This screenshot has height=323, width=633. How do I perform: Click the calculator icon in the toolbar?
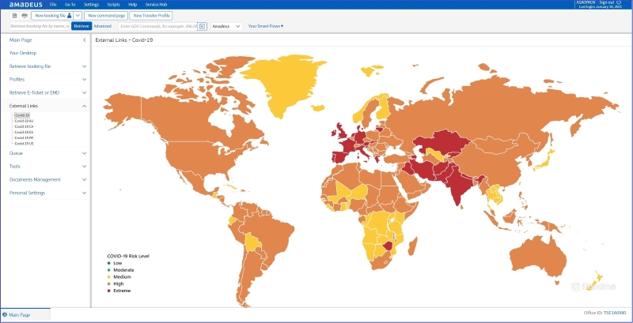point(14,16)
